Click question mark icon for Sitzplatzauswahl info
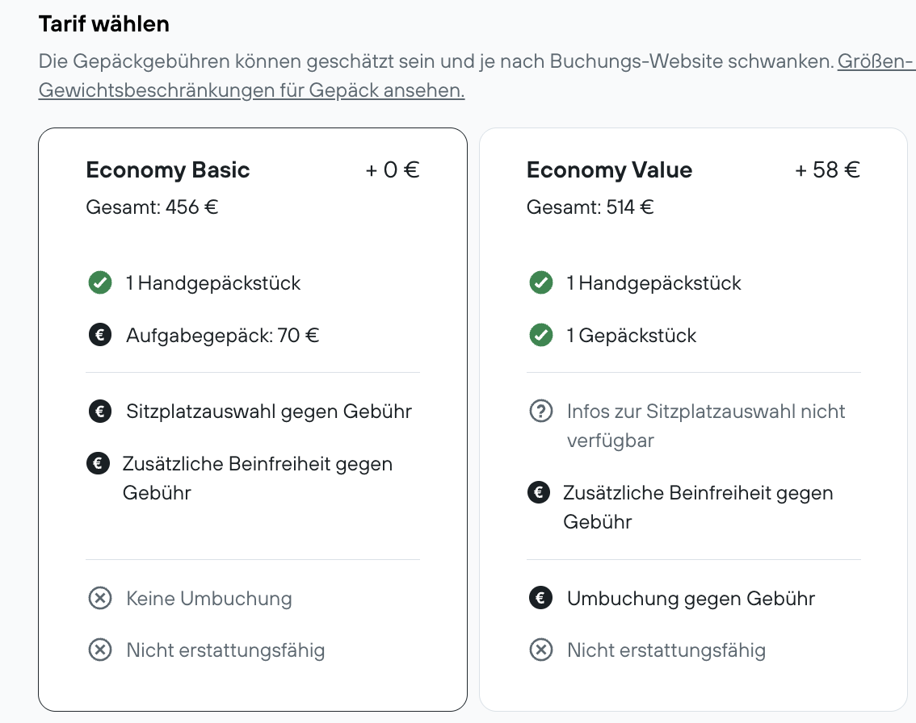The height and width of the screenshot is (723, 916). [x=540, y=412]
